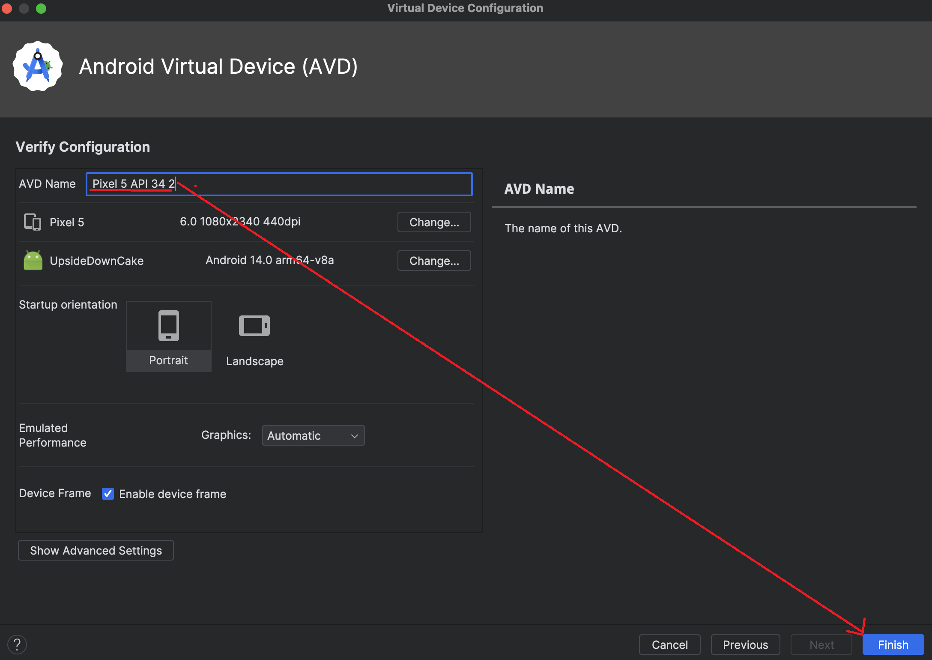932x660 pixels.
Task: Uncheck Enable device frame checkbox
Action: (108, 494)
